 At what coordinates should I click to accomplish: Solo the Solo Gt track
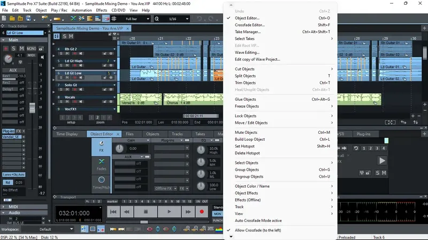coord(61,89)
